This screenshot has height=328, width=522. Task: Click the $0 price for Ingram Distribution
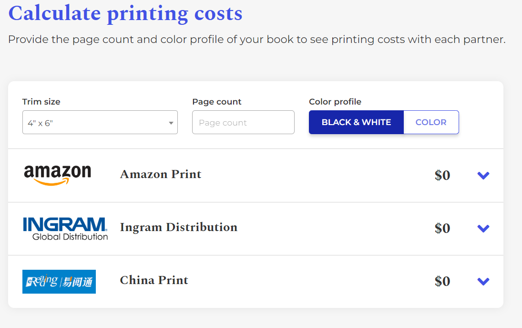[442, 228]
